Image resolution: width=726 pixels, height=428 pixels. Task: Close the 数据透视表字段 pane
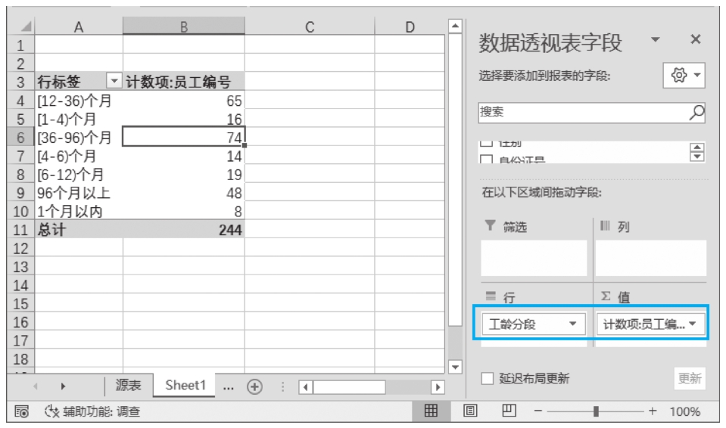(x=695, y=39)
